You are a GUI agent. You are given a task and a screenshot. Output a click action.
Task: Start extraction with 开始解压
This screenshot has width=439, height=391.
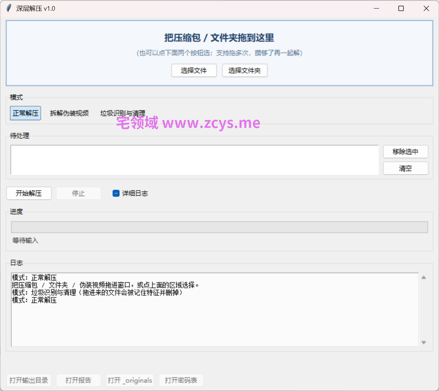point(29,193)
